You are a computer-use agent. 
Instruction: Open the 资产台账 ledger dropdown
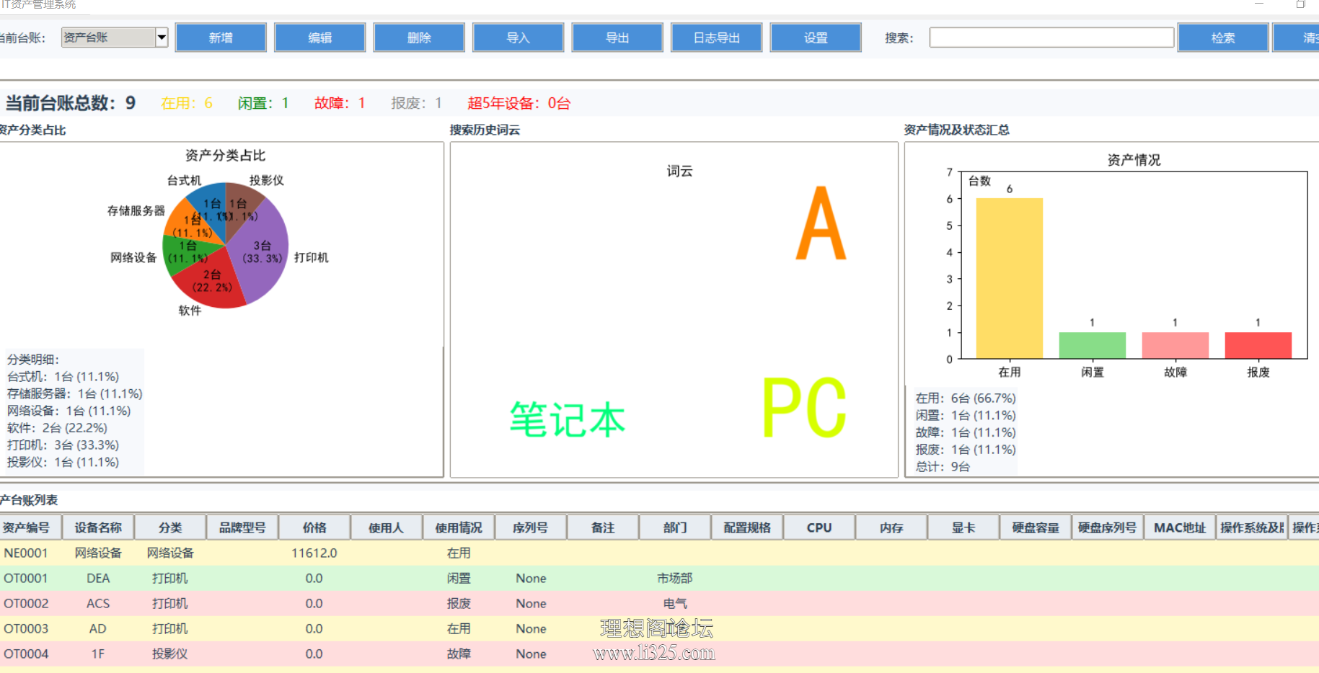[115, 37]
